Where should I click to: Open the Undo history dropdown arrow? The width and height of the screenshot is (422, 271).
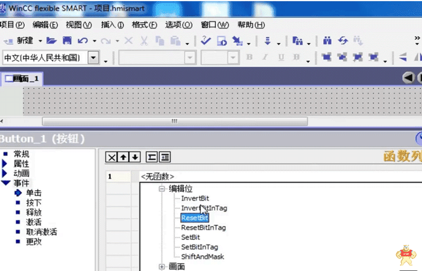pyautogui.click(x=94, y=41)
